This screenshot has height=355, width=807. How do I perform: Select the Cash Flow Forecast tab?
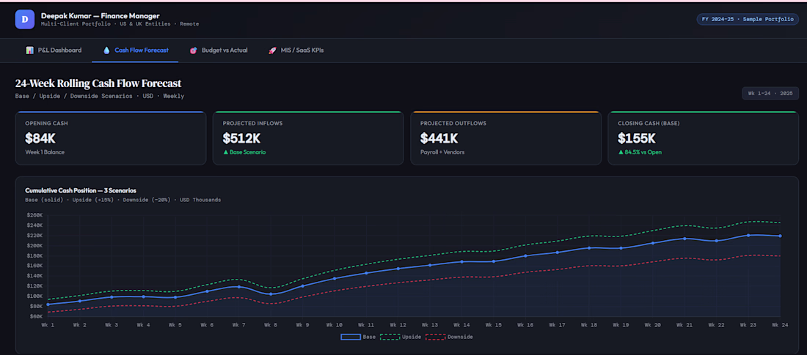tap(136, 51)
